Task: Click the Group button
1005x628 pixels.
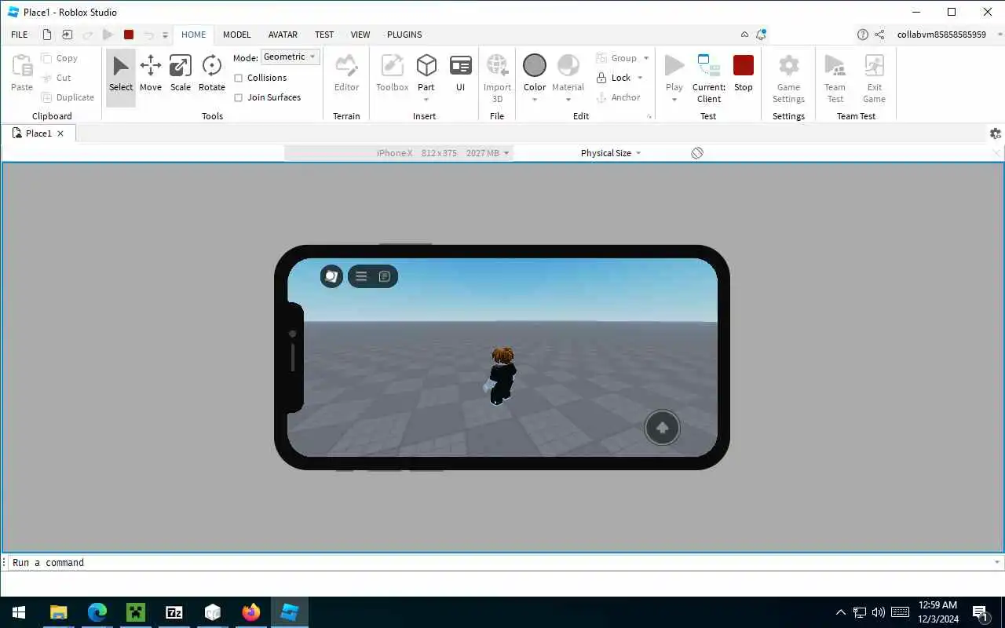Action: pyautogui.click(x=617, y=58)
